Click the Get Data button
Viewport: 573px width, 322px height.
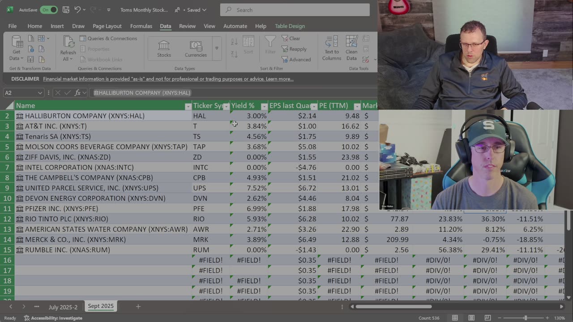click(x=17, y=48)
